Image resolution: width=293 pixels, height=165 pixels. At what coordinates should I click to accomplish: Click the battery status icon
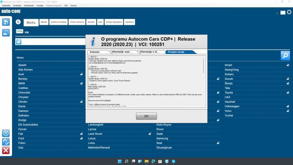click(282, 12)
